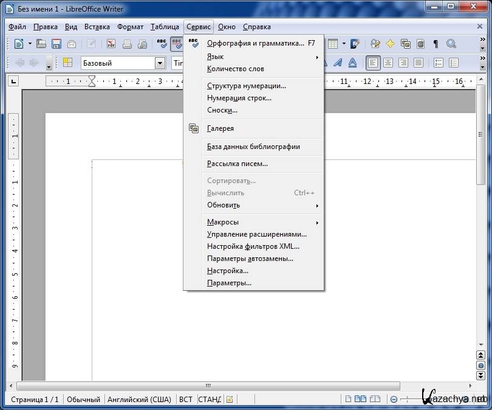The width and height of the screenshot is (492, 410).
Task: Click the horizontal scrollbar thumb
Action: (x=208, y=386)
